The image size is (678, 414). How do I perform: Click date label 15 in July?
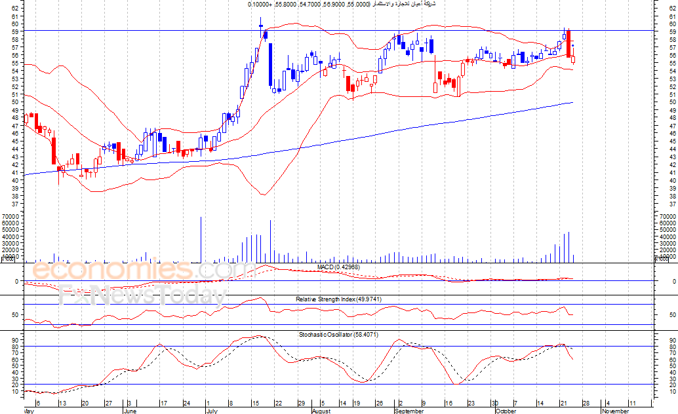256,404
